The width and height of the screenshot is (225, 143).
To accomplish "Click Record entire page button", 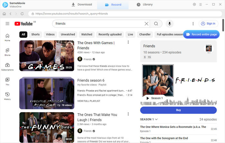I will (x=201, y=34).
